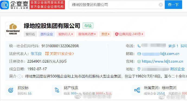Viewport: 187px width, 101px height.
Task: Click the 所属集团 hierarchy icon
Action: click(x=137, y=90)
